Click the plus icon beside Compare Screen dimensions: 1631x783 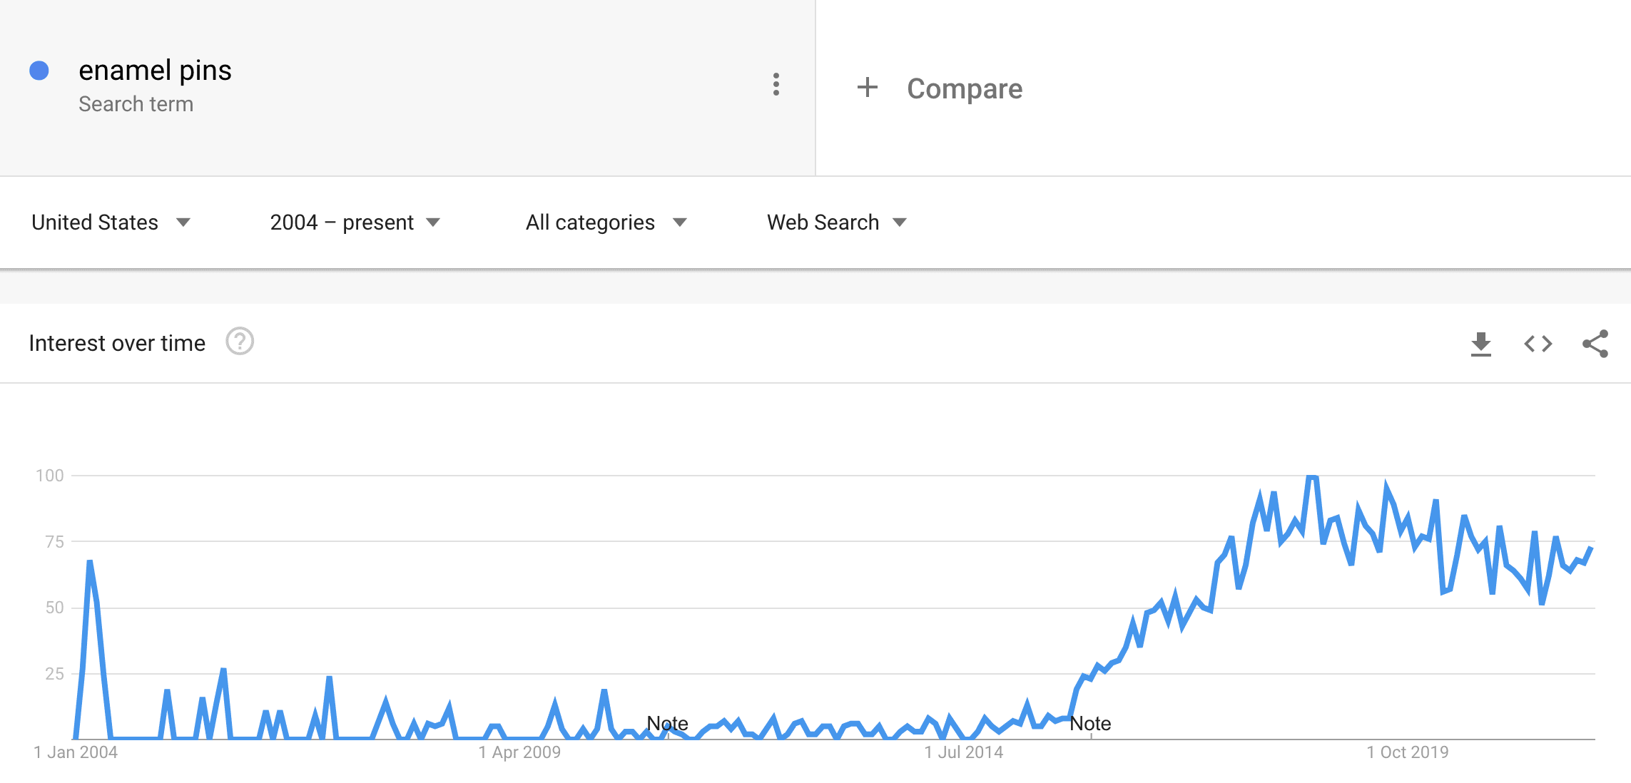[867, 88]
